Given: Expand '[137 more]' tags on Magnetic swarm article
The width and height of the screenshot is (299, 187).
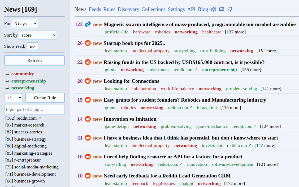Looking at the screenshot, I should 235,32.
